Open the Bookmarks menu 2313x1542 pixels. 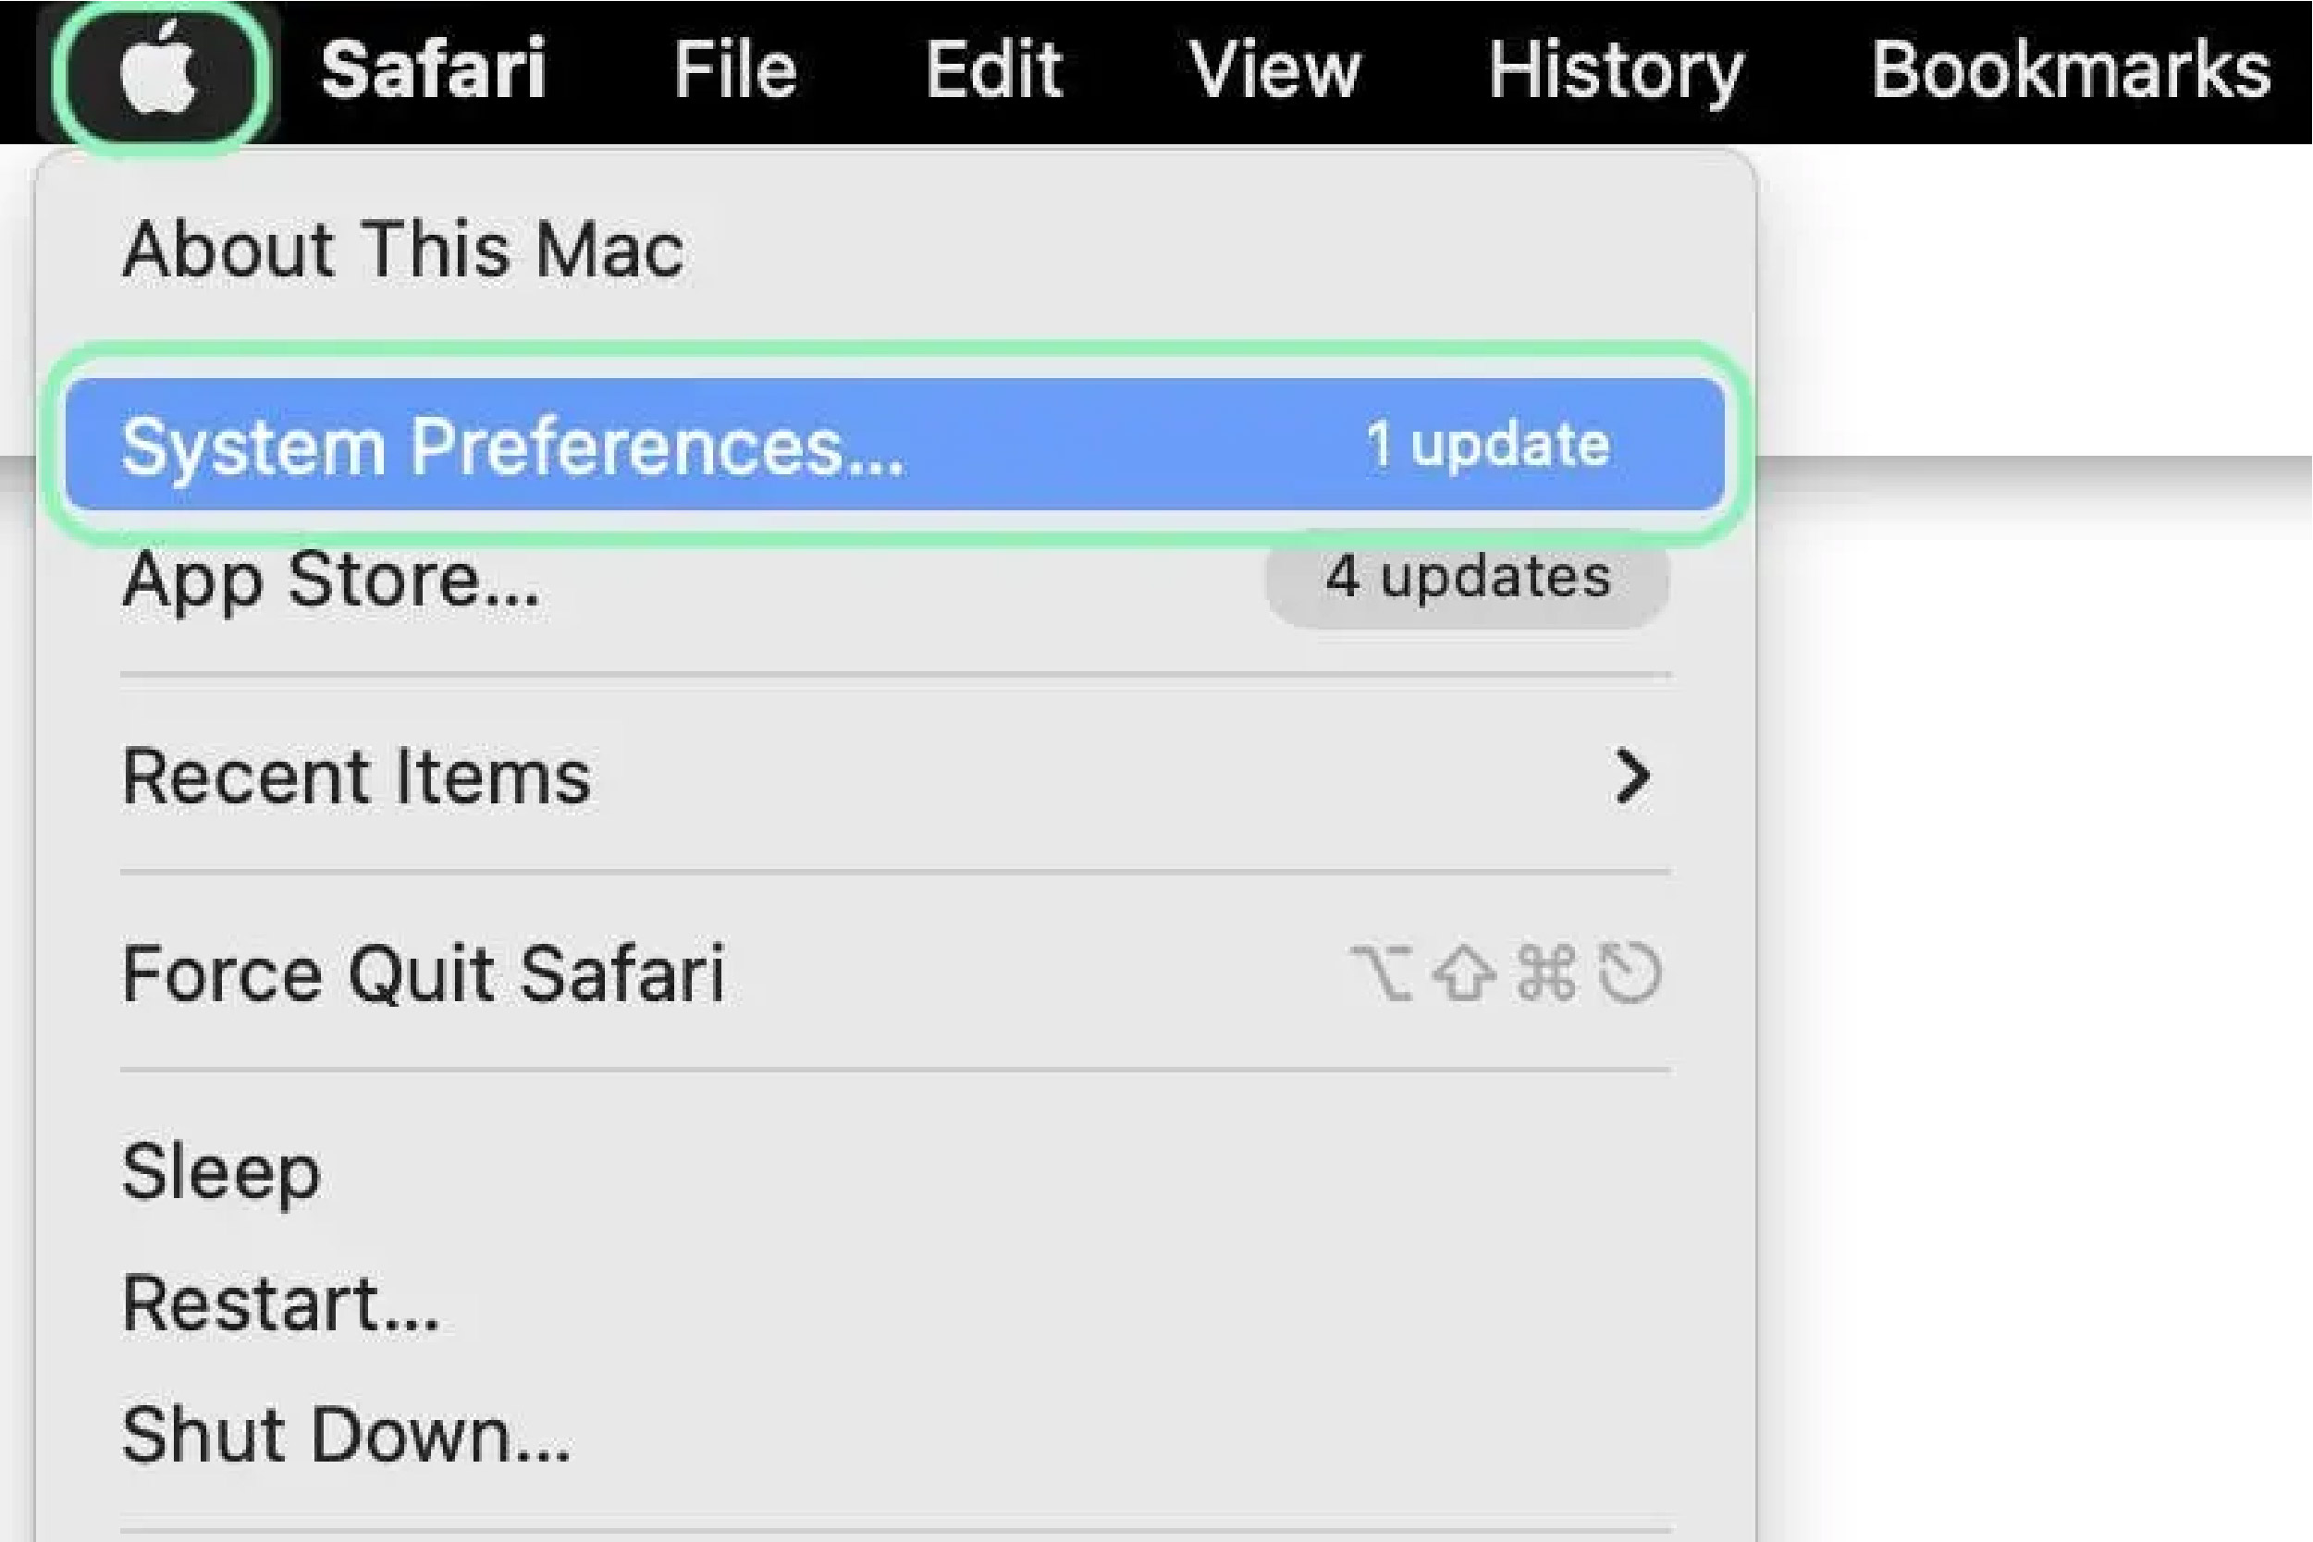click(2071, 70)
